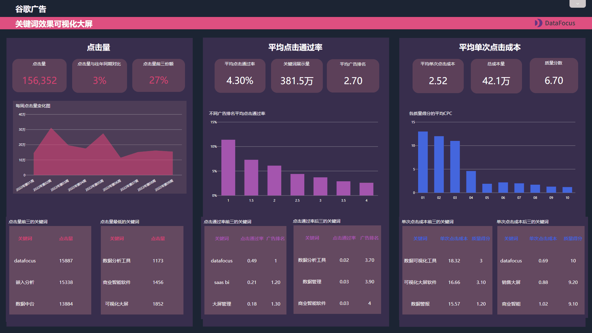Select the 销售大屏 keyword cell

[511, 282]
